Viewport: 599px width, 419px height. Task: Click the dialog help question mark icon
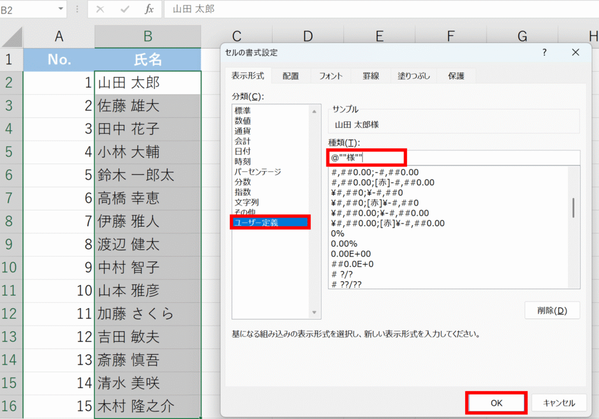545,53
